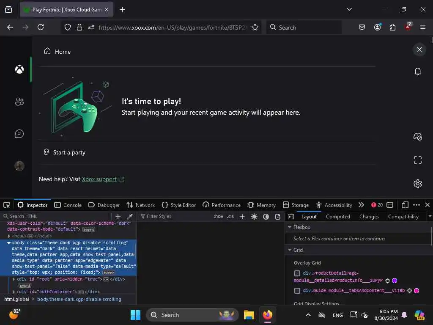Change the pink grid overlay color swatch
The height and width of the screenshot is (325, 433).
pos(417,290)
